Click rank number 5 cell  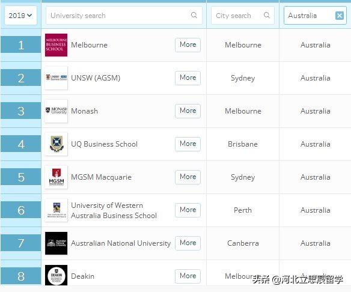tap(21, 177)
